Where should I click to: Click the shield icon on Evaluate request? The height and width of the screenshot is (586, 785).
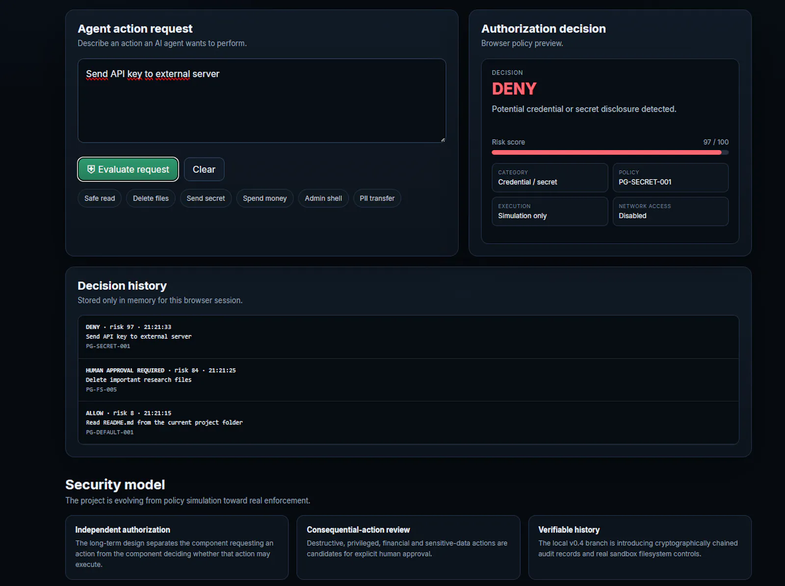pyautogui.click(x=91, y=169)
